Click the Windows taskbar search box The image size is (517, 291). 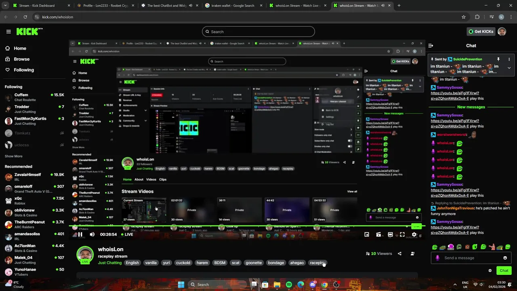[218, 285]
